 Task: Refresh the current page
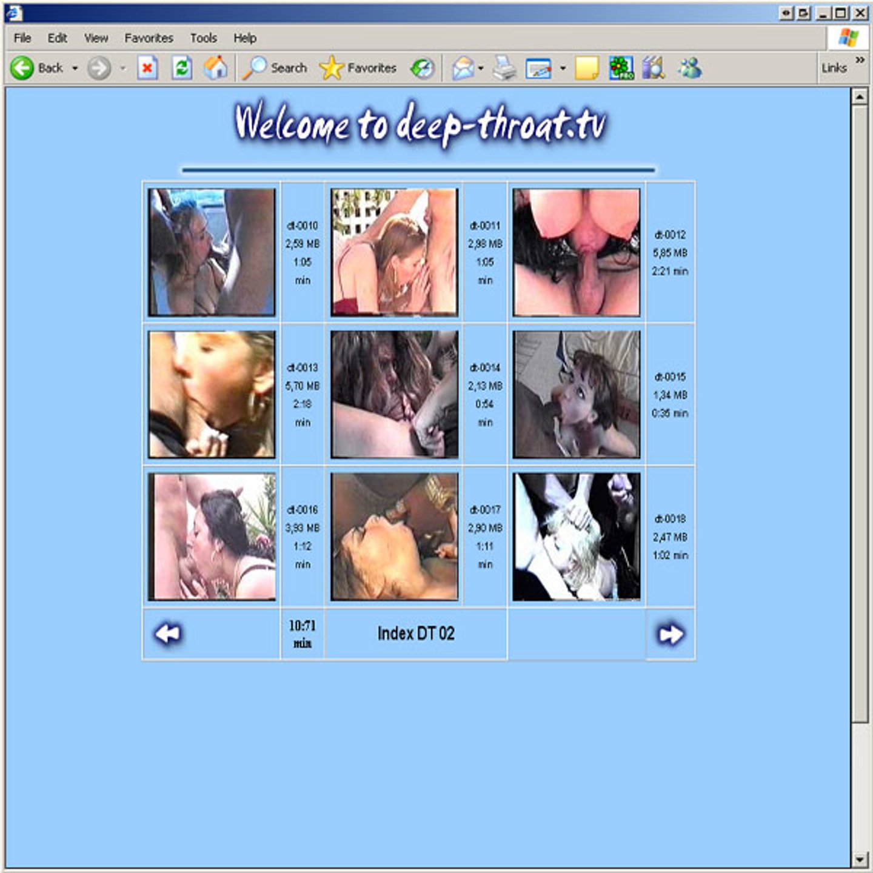182,68
